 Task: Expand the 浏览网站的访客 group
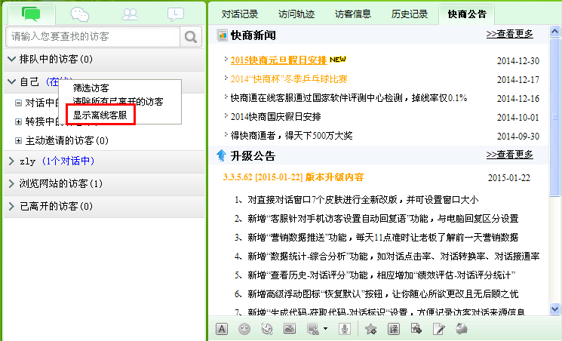click(11, 183)
